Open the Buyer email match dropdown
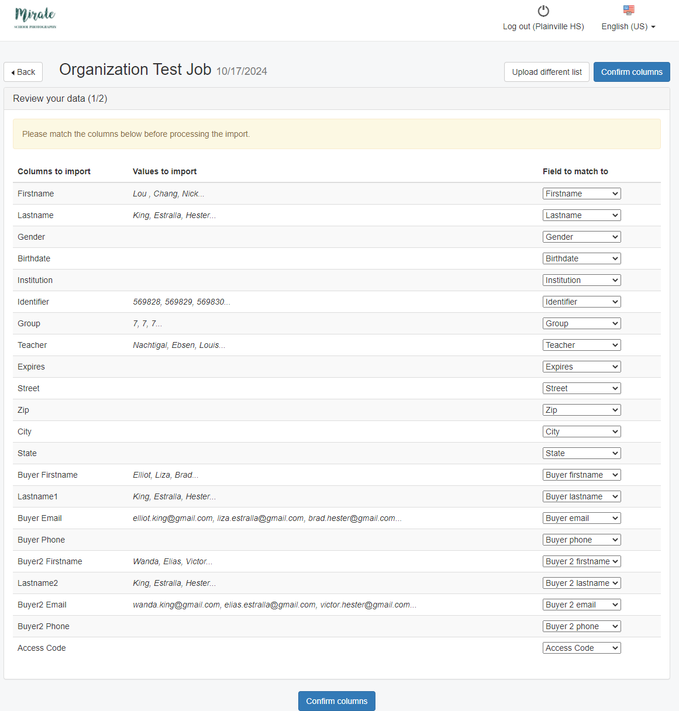679x711 pixels. coord(581,518)
